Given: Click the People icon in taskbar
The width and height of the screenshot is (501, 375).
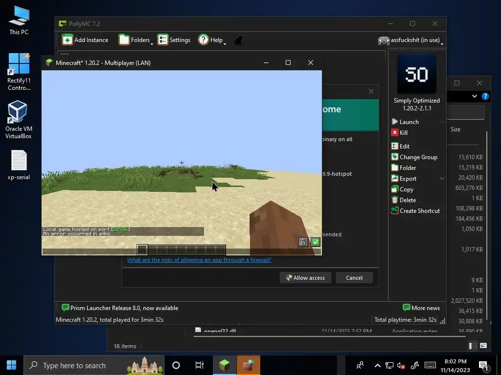Looking at the screenshot, I should click(x=360, y=365).
